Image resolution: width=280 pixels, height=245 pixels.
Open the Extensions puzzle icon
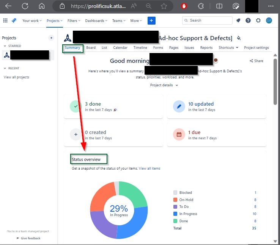(201, 6)
